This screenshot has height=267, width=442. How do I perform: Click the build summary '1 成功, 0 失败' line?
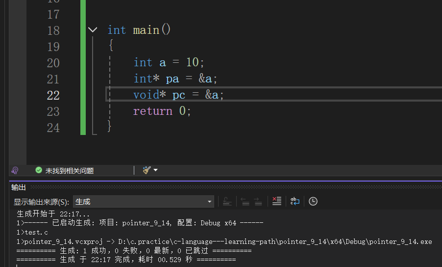[x=134, y=251]
